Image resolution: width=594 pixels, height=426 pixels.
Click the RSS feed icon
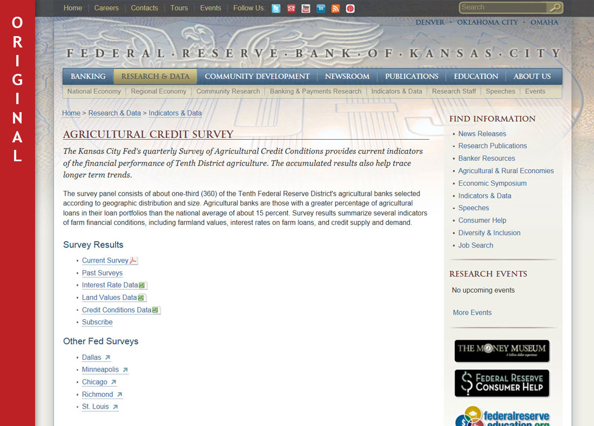pos(335,8)
